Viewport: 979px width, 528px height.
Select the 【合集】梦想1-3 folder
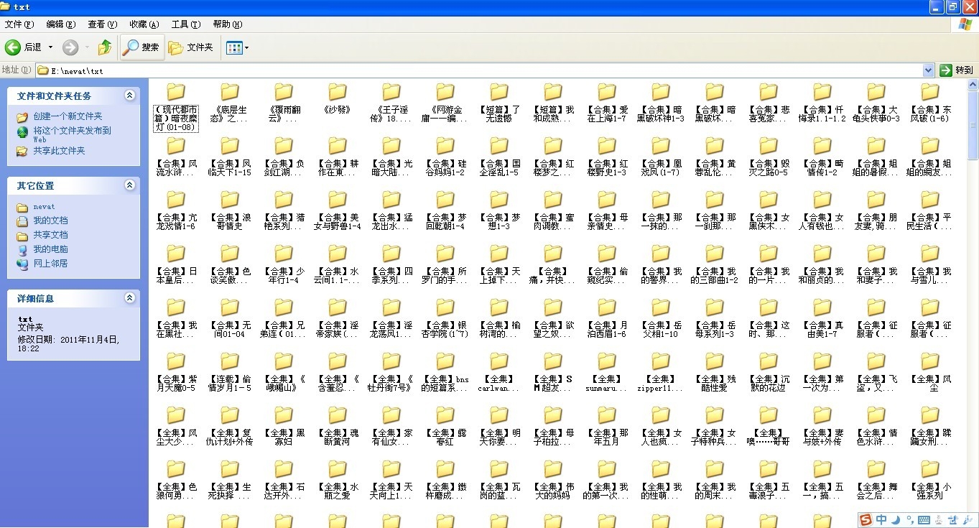click(499, 210)
